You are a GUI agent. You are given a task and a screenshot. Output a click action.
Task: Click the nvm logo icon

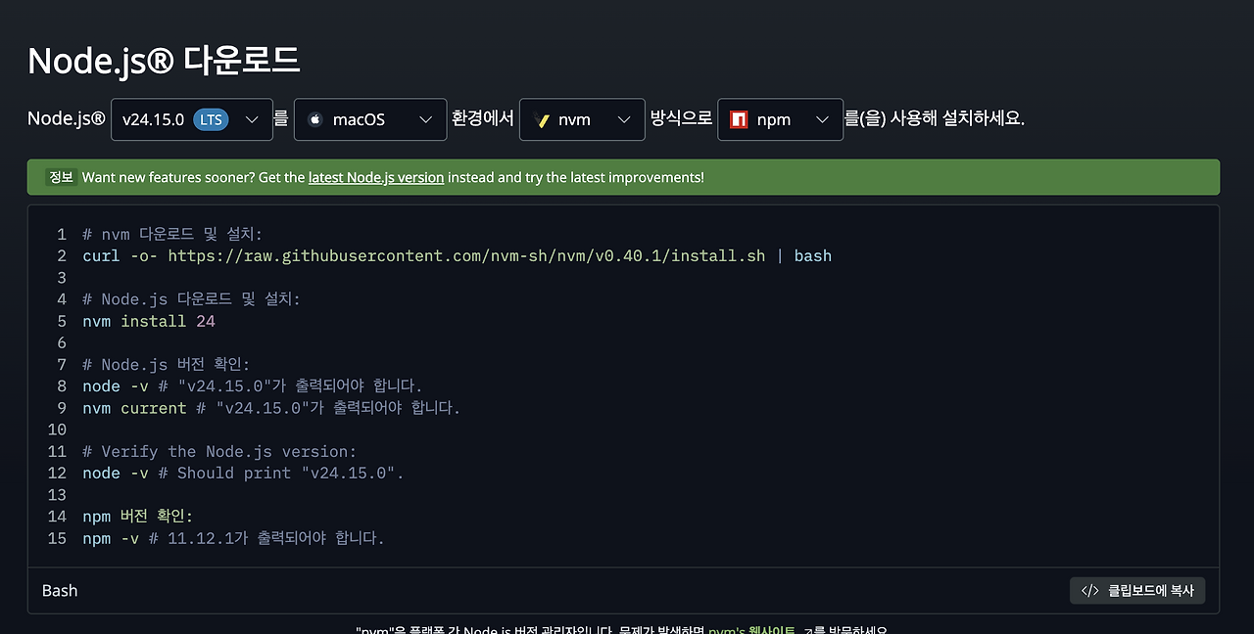541,119
